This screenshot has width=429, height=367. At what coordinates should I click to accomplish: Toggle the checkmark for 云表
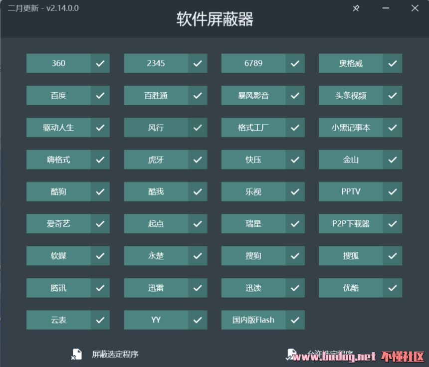click(100, 320)
